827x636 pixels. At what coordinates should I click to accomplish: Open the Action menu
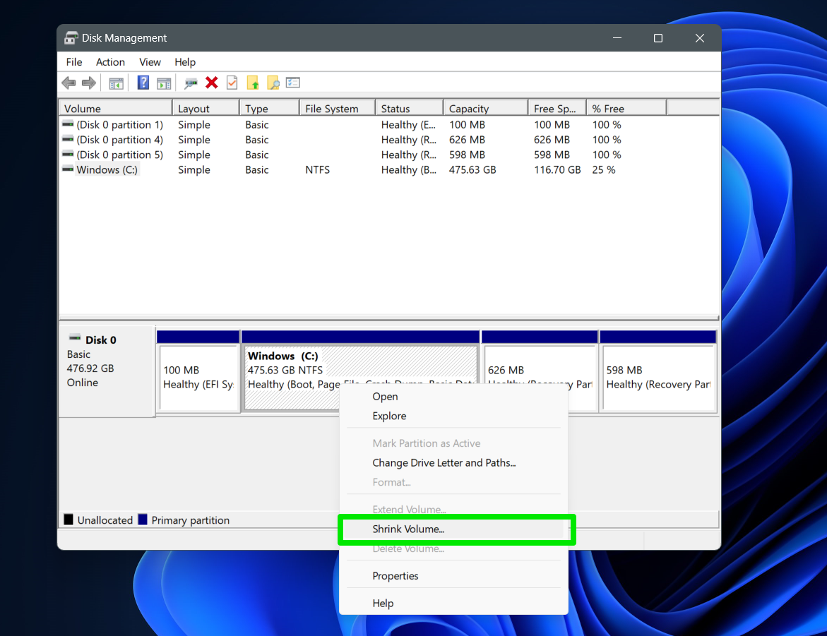110,62
